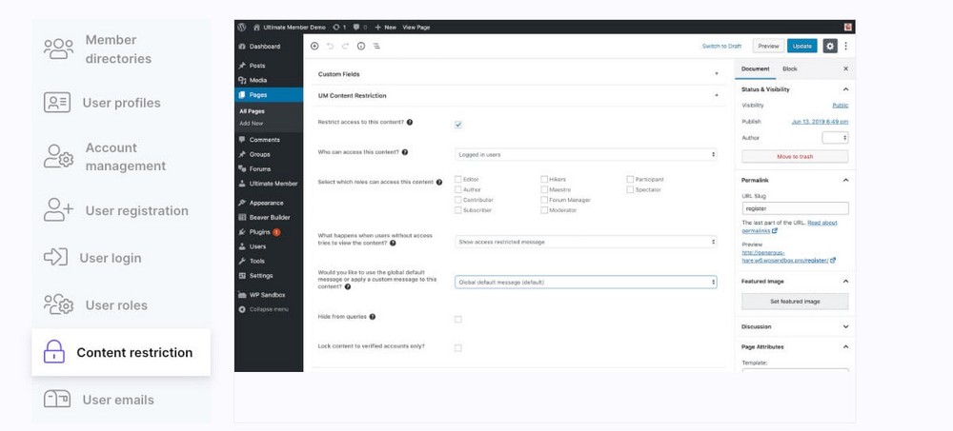Open Show access restricted message dropdown

click(585, 242)
